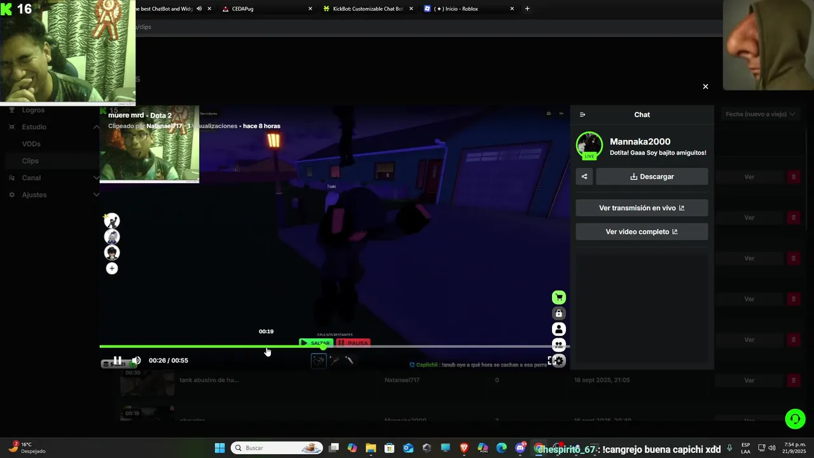
Task: Open Mannaka2000 channel avatar
Action: tap(590, 146)
